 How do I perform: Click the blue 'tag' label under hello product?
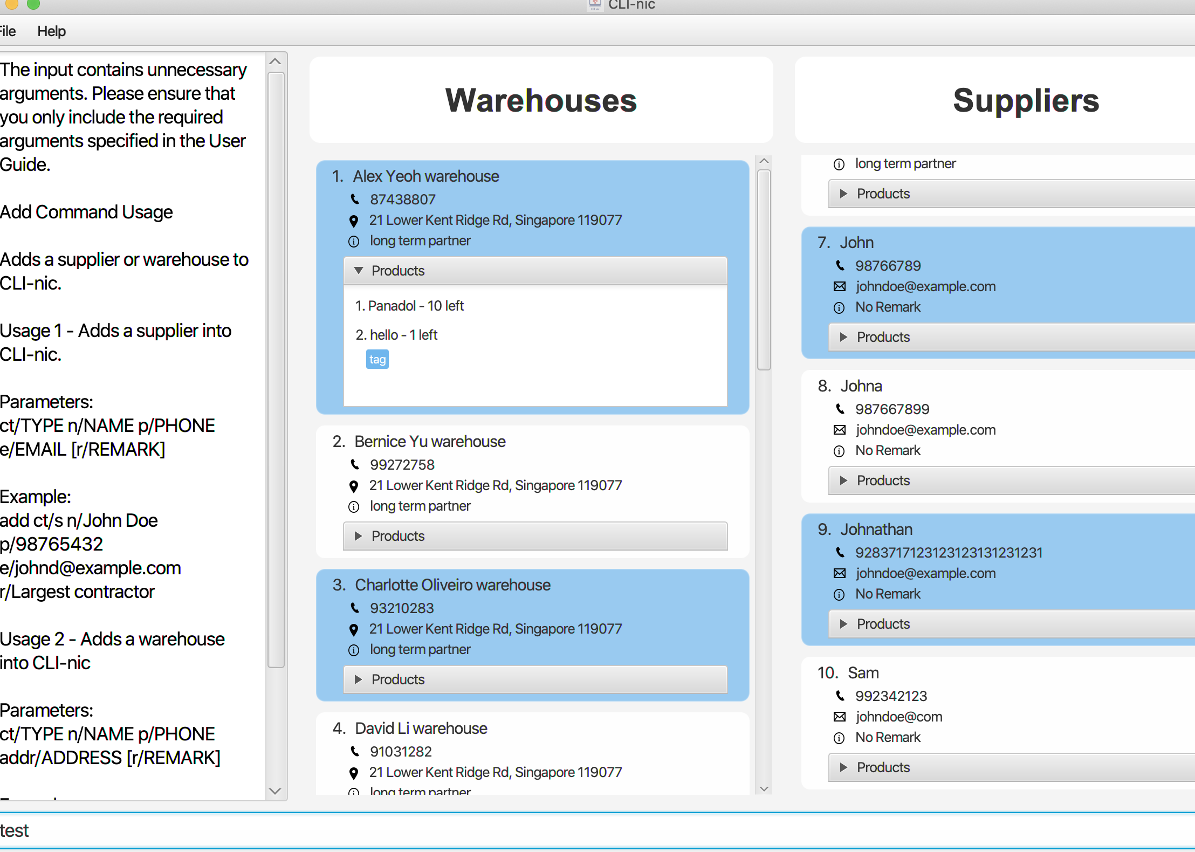click(377, 359)
